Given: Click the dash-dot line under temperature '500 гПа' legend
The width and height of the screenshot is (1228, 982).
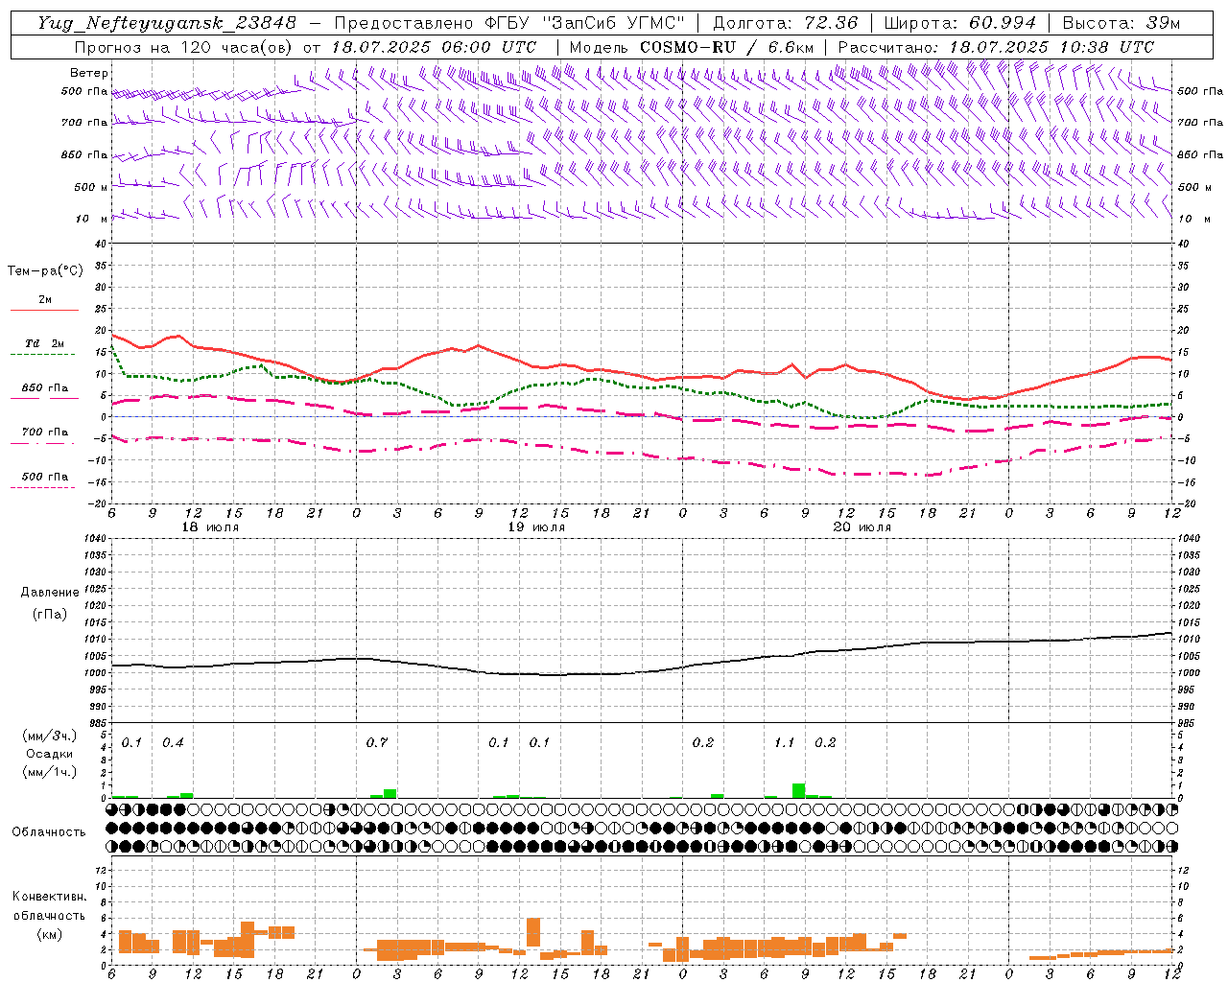Looking at the screenshot, I should (x=43, y=487).
